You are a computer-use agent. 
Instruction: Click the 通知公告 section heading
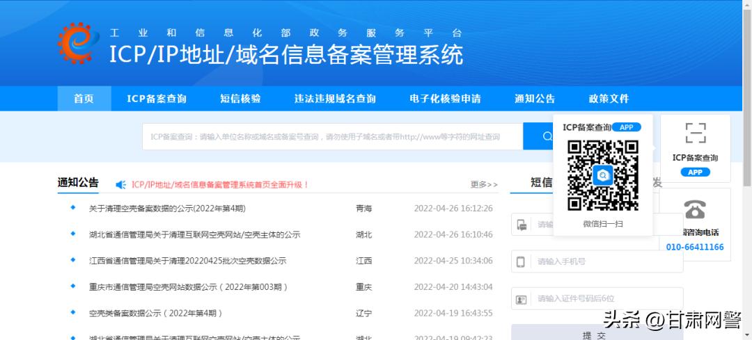pyautogui.click(x=78, y=182)
